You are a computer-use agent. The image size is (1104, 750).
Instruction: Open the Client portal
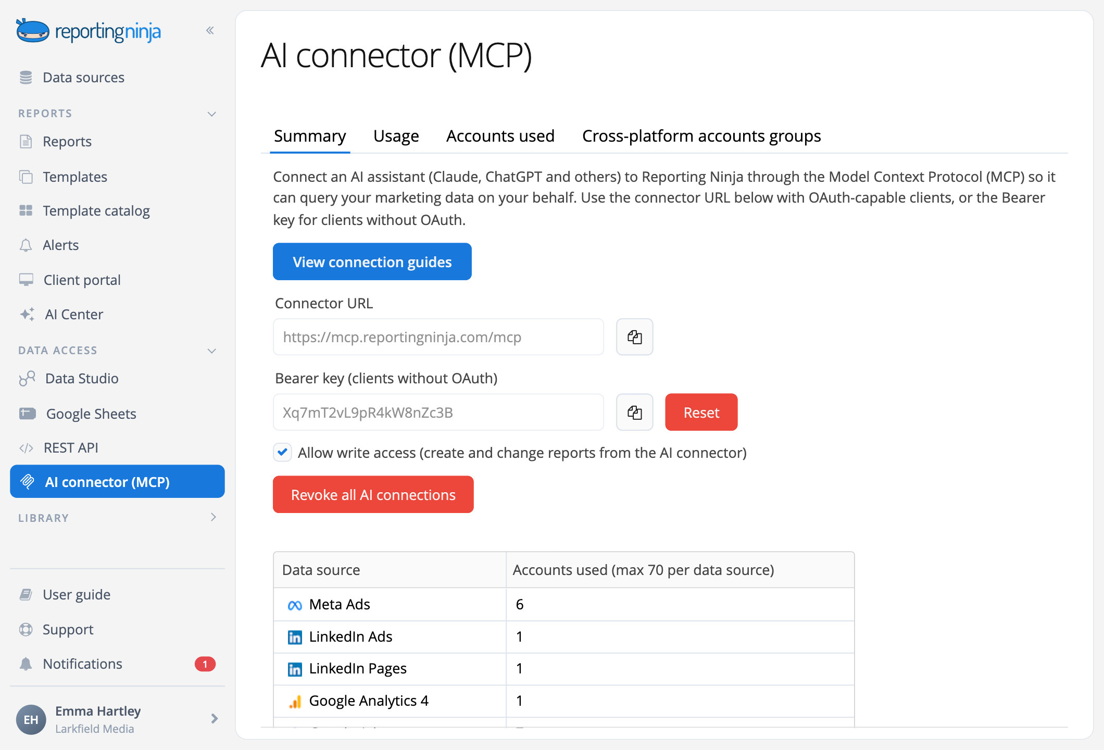click(x=82, y=280)
